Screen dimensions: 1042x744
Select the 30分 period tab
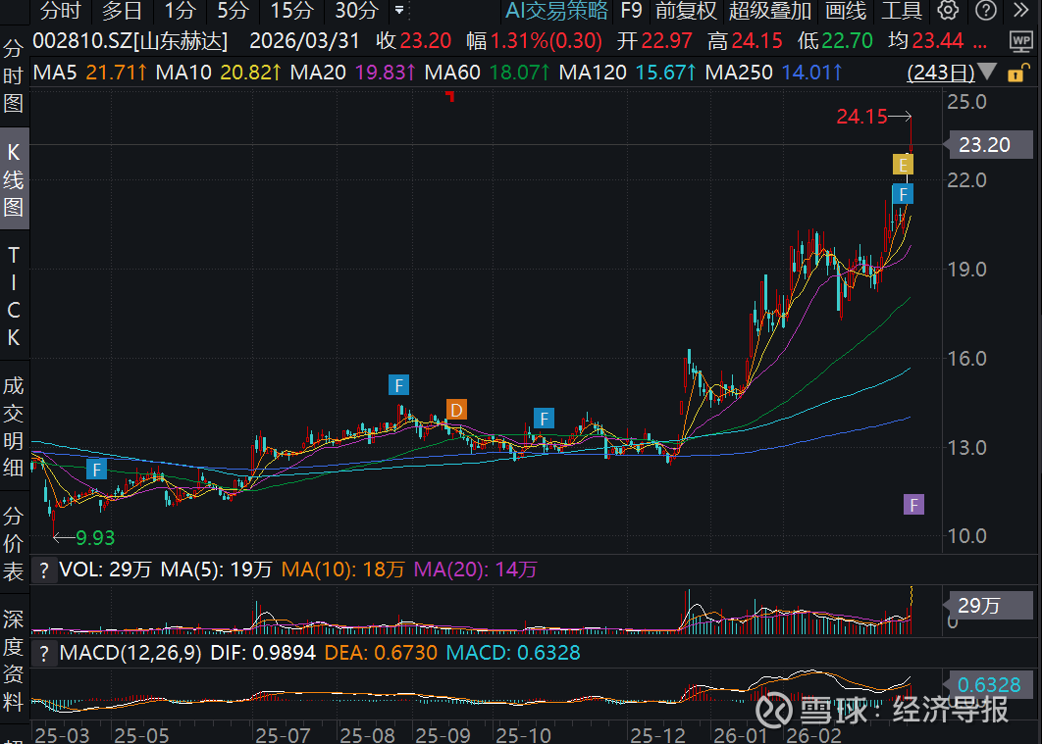point(356,10)
